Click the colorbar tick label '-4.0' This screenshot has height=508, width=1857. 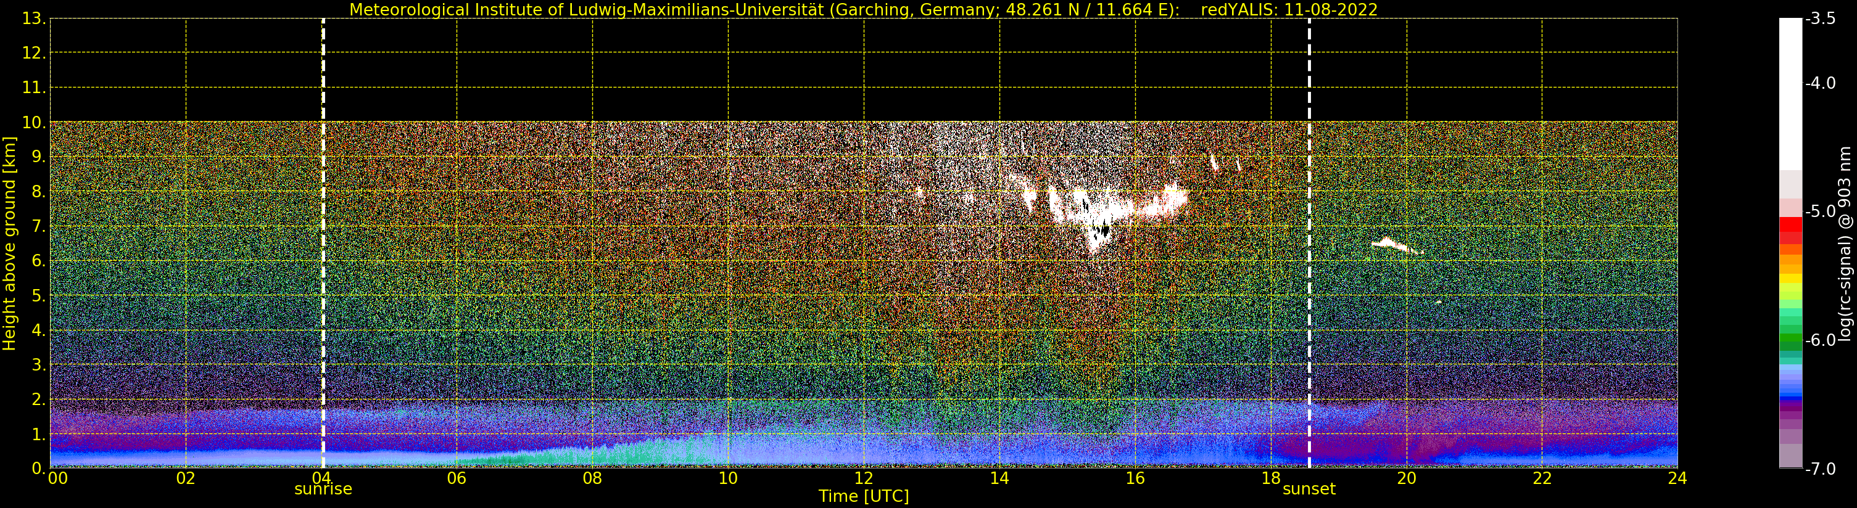[x=1820, y=83]
